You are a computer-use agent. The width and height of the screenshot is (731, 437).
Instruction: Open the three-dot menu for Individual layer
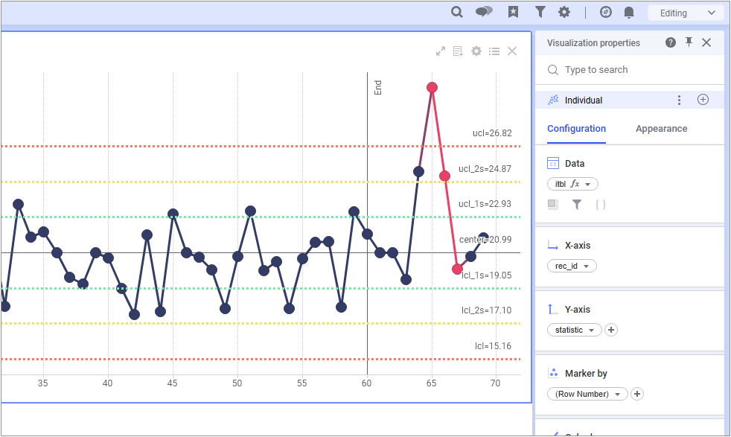[x=679, y=100]
